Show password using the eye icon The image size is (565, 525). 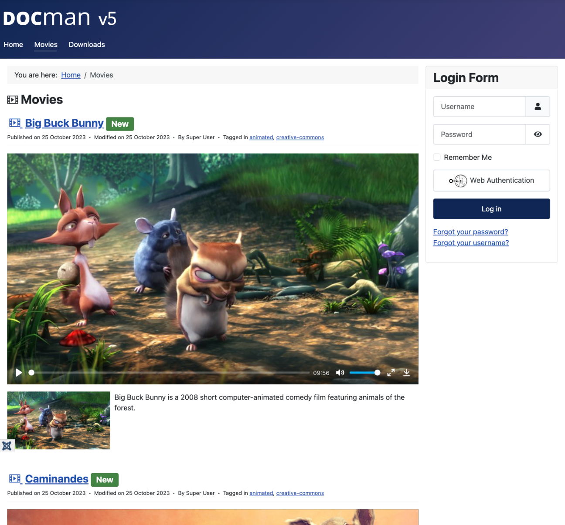click(x=538, y=135)
